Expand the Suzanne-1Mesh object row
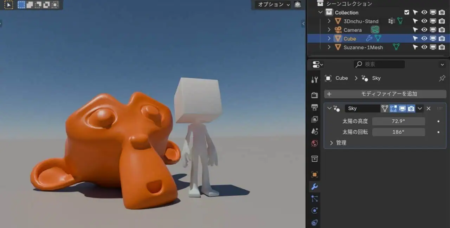This screenshot has width=450, height=228. 329,47
